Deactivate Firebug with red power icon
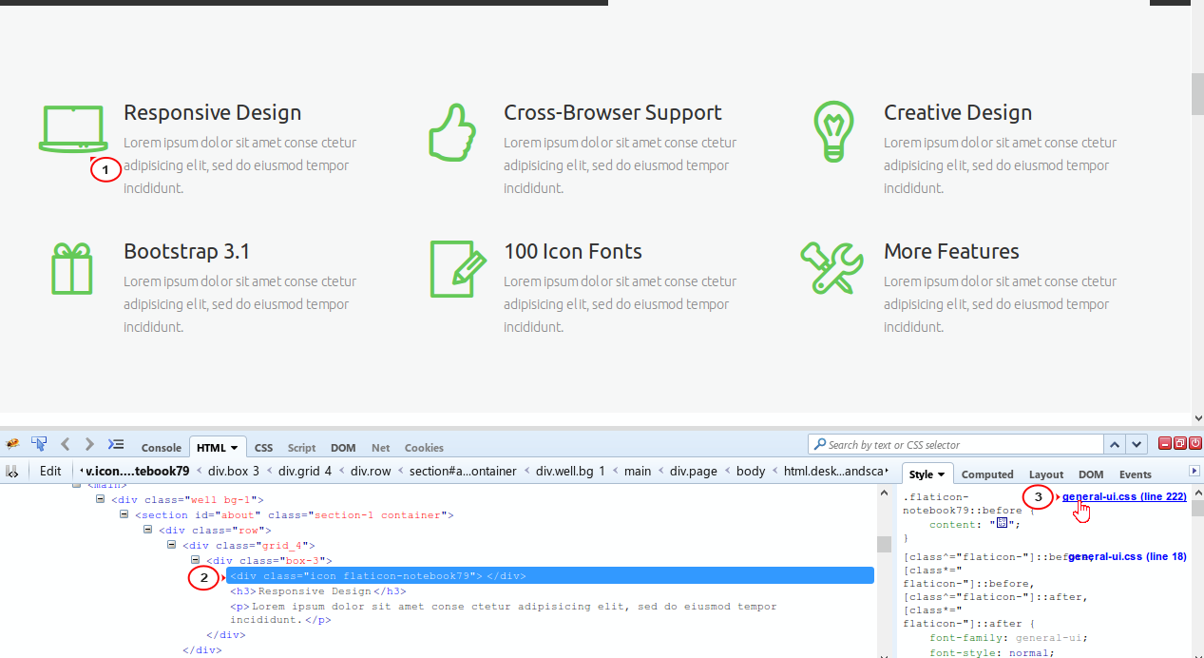 [x=1195, y=443]
